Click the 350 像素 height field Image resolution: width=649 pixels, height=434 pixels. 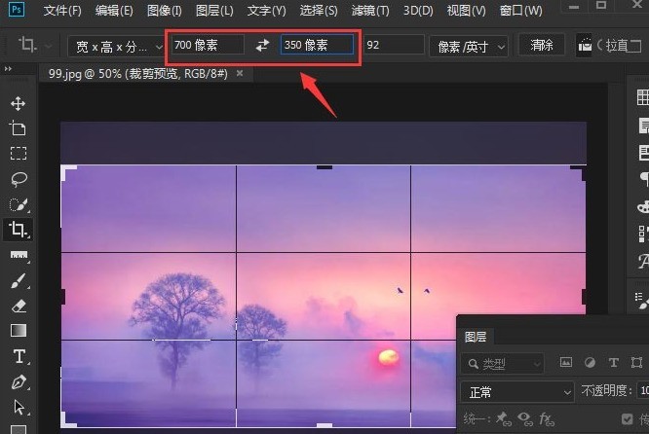(317, 45)
